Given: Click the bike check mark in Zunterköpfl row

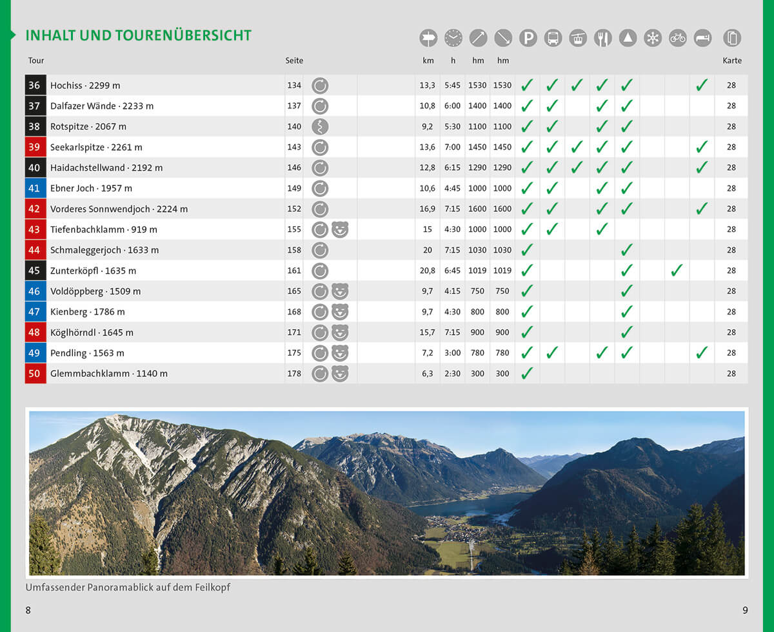Looking at the screenshot, I should coord(677,271).
